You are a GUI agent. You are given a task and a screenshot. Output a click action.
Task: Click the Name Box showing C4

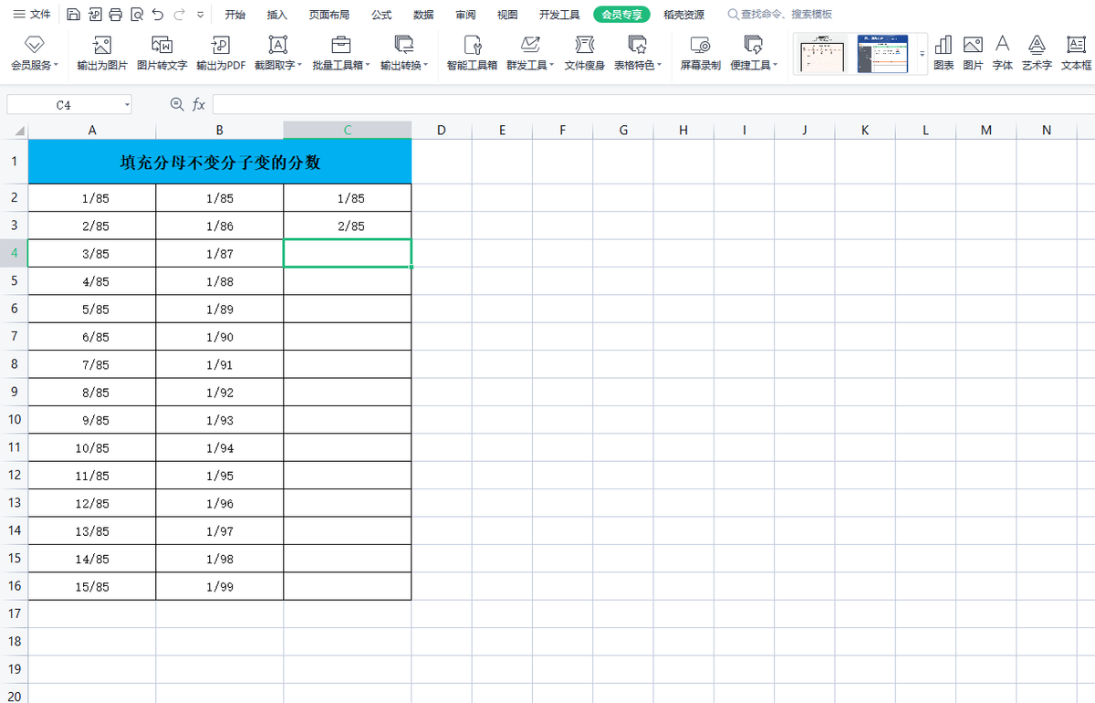pyautogui.click(x=63, y=105)
